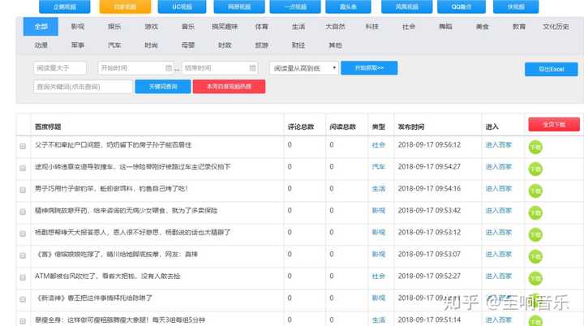Click green download icon for 09:54:16 row

535,191
